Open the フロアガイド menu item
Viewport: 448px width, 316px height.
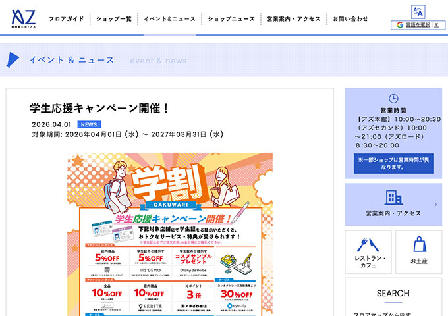pos(67,19)
